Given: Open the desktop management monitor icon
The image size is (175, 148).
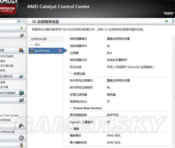Looking at the screenshot, I should [x=21, y=50].
